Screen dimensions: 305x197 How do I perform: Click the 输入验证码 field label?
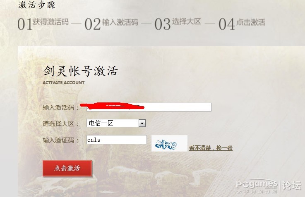(x=60, y=140)
